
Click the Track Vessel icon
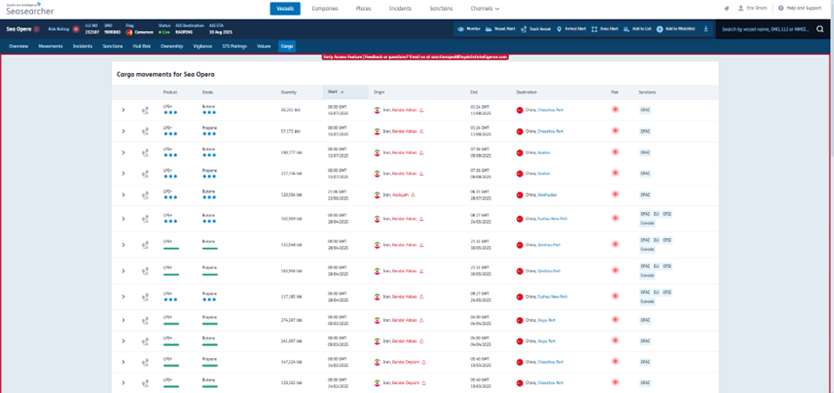pyautogui.click(x=523, y=29)
